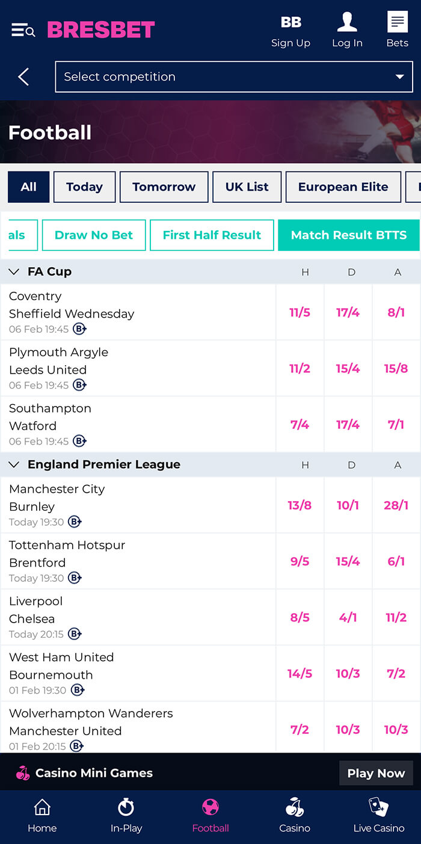Open the Bets slip icon
Viewport: 421px width, 844px height.
(398, 22)
